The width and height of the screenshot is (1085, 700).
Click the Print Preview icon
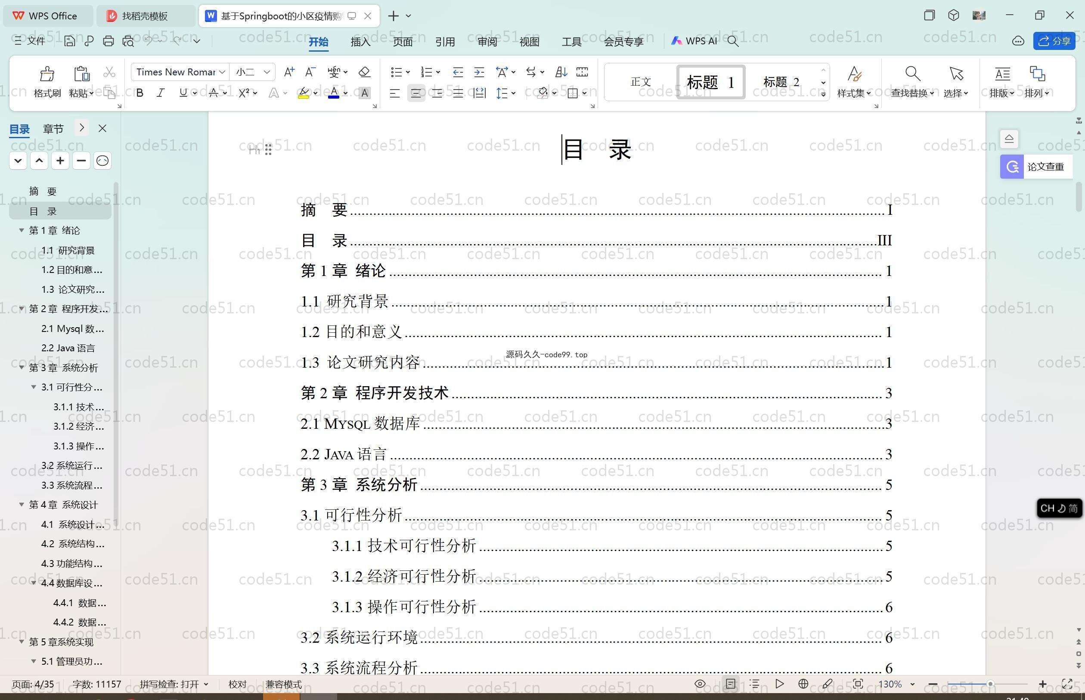click(x=128, y=41)
